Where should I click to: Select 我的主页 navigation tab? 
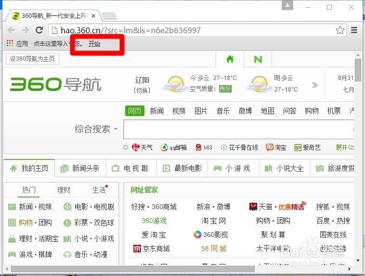click(29, 168)
